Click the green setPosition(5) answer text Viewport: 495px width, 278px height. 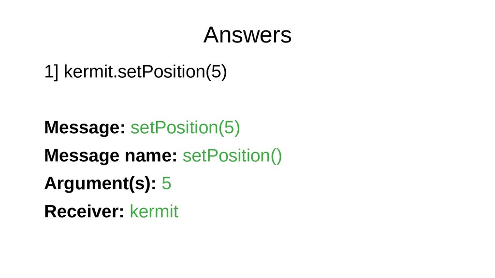[185, 128]
